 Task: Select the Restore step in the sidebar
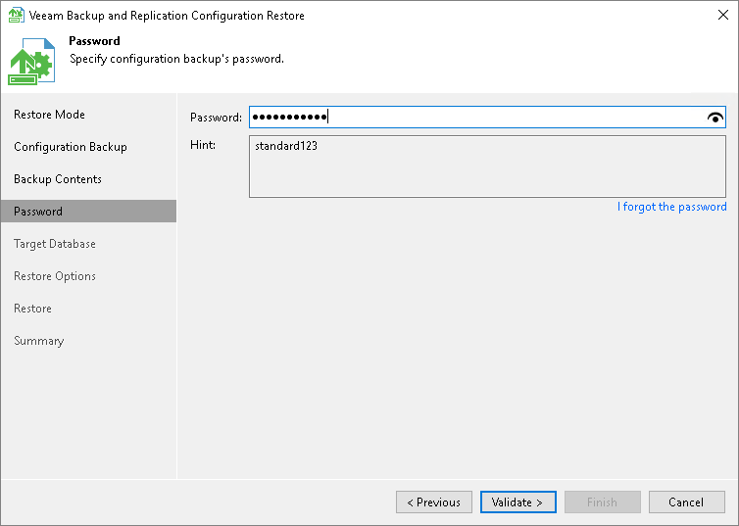(x=32, y=309)
